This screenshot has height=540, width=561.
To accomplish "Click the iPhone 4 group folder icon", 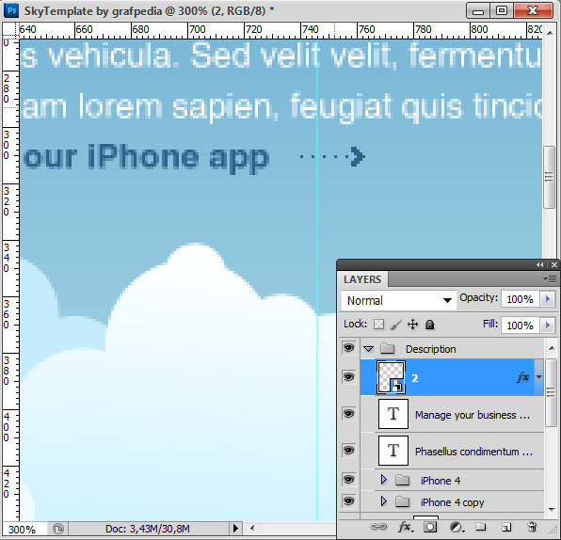I will pyautogui.click(x=403, y=480).
